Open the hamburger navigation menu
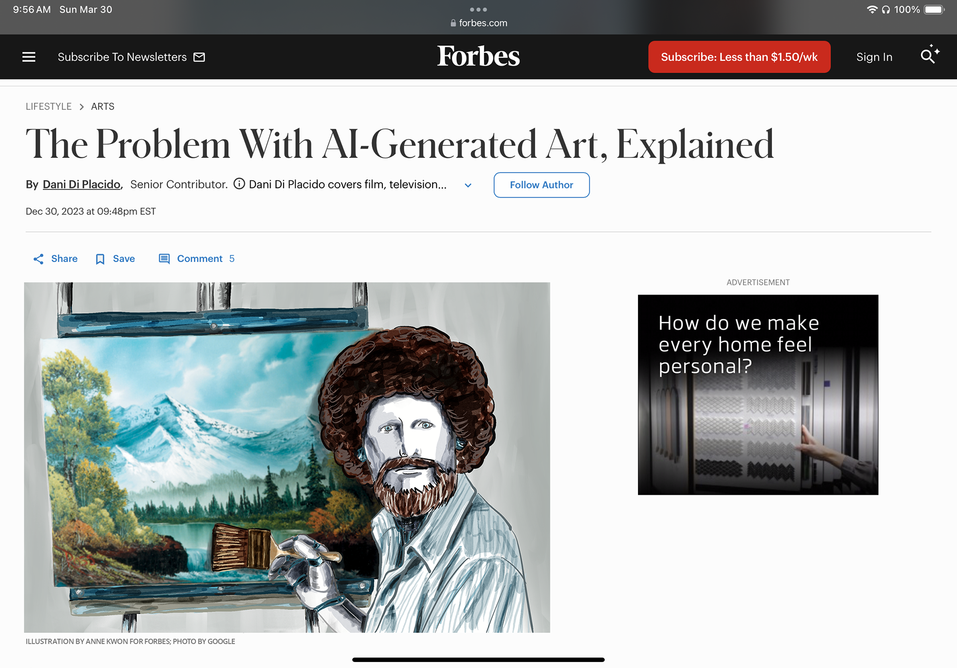 [x=29, y=57]
